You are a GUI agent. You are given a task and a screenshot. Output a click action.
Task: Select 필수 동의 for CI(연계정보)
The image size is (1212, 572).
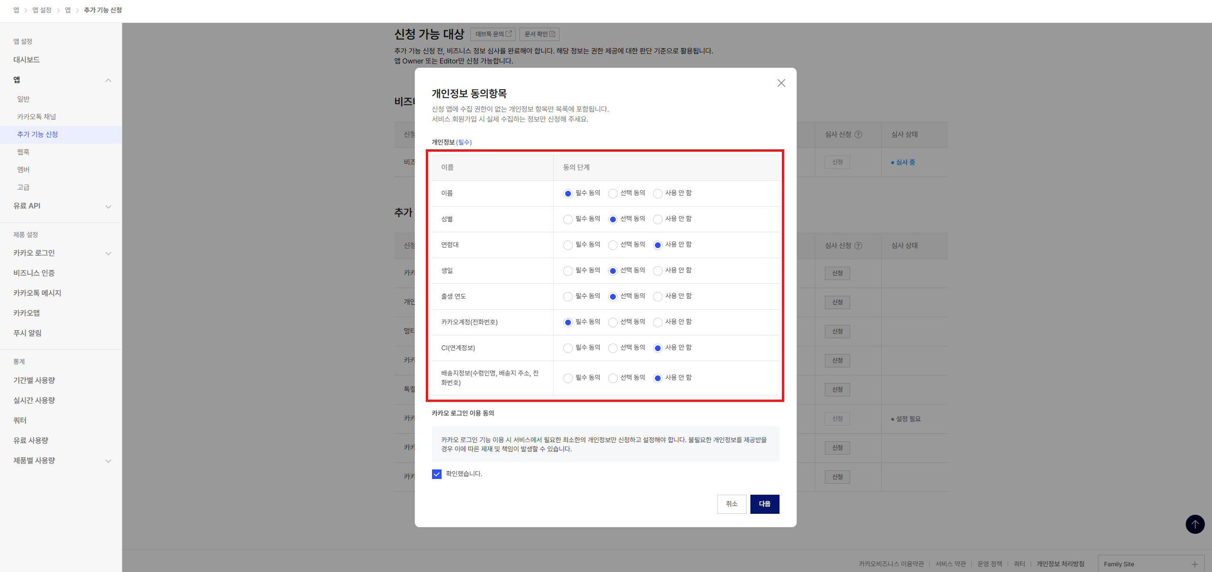[568, 348]
